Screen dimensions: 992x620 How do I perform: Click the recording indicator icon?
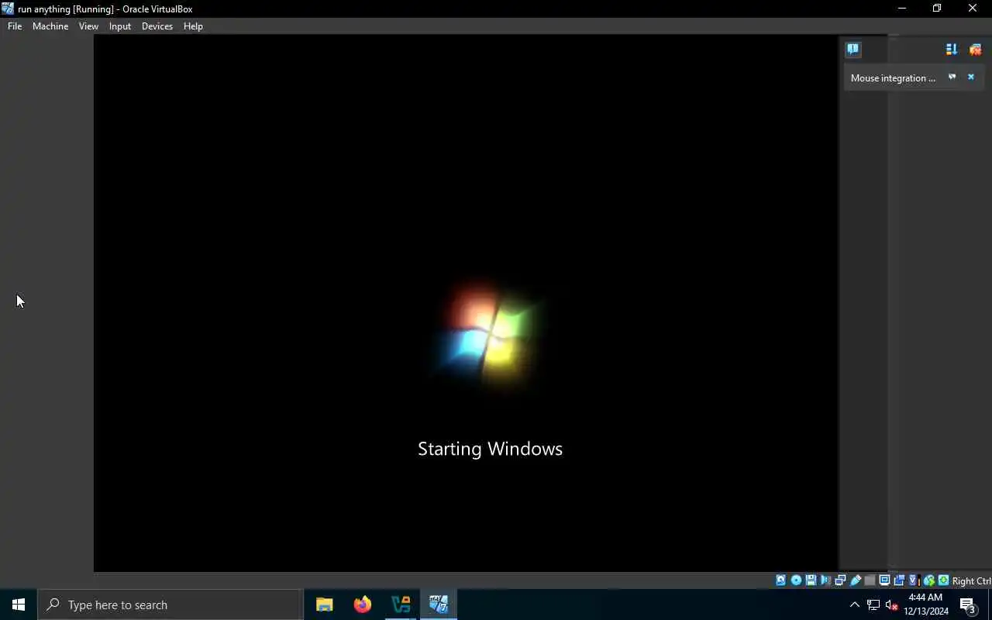(x=899, y=580)
